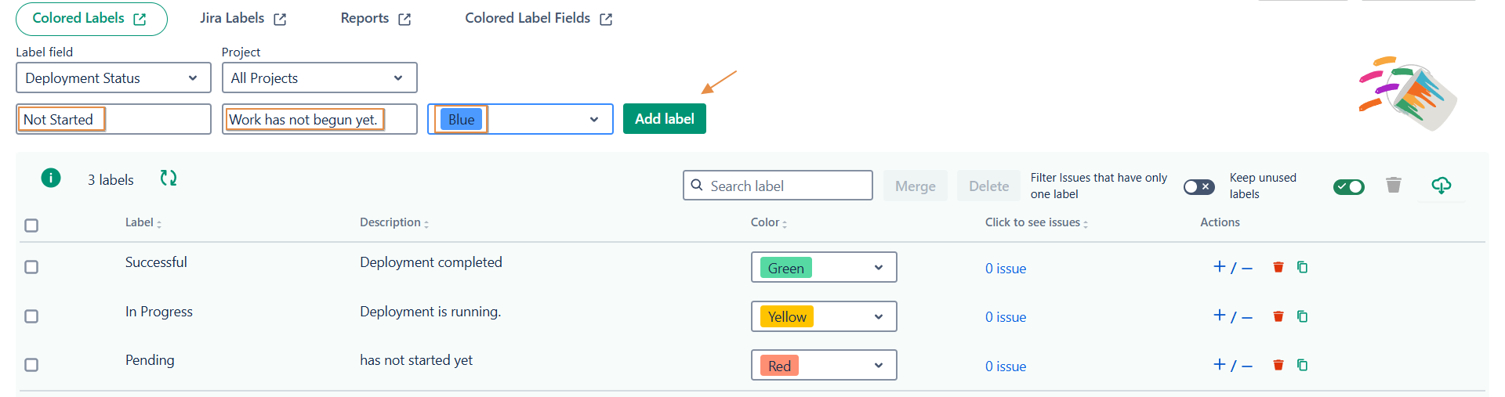The image size is (1505, 397).
Task: Click the cloud download icon
Action: pos(1441,186)
